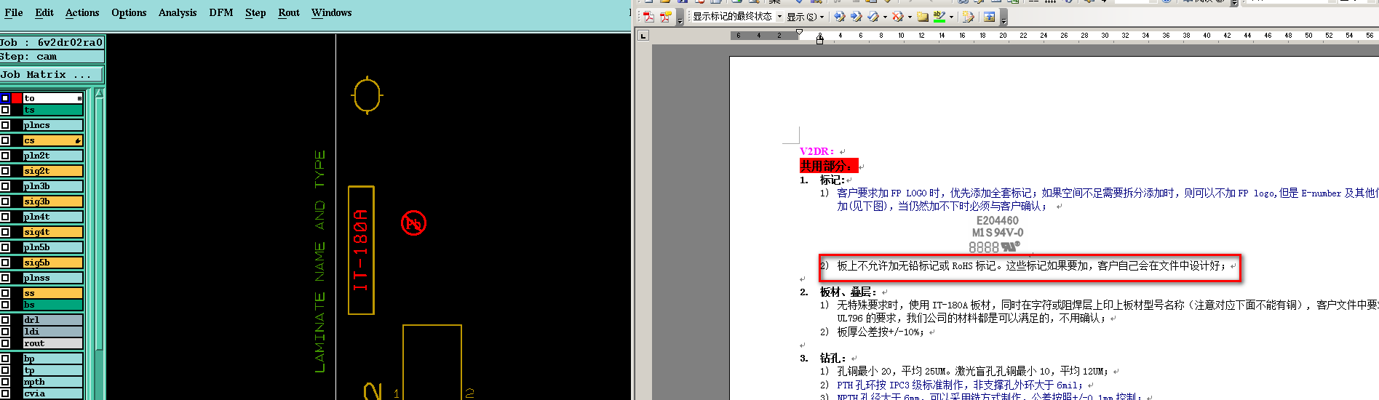
Task: Select the ss layer name
Action: (52, 293)
